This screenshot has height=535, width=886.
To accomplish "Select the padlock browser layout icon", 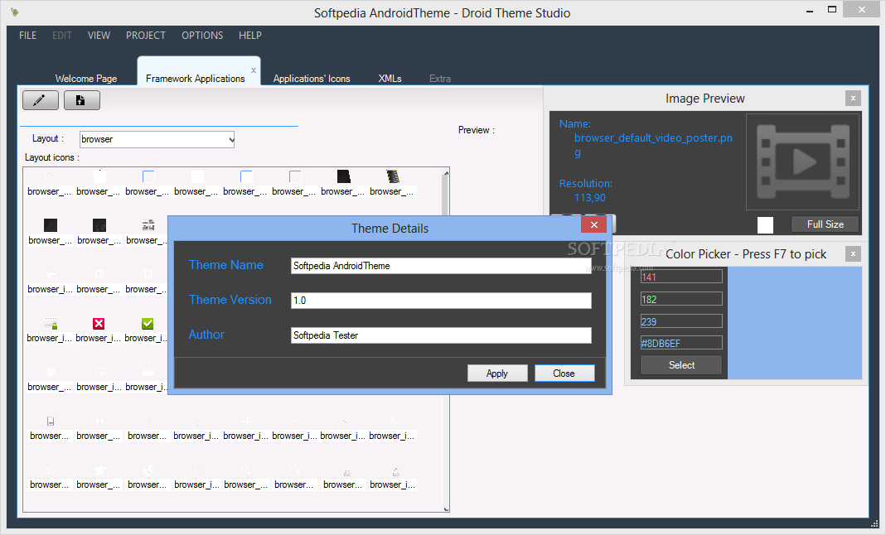I will (51, 323).
